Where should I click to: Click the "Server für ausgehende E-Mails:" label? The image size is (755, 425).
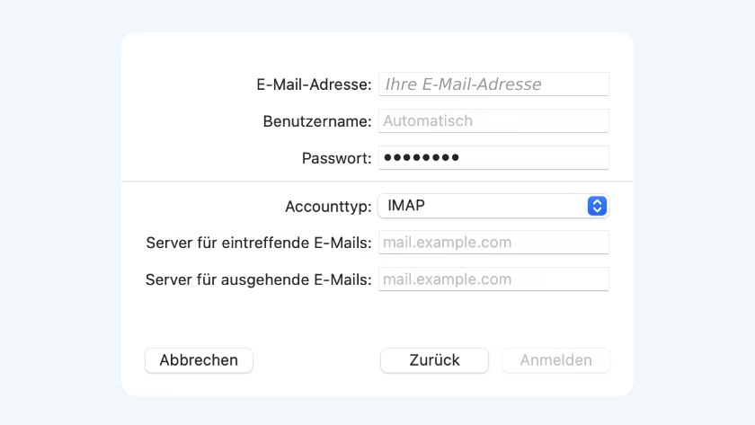coord(258,279)
